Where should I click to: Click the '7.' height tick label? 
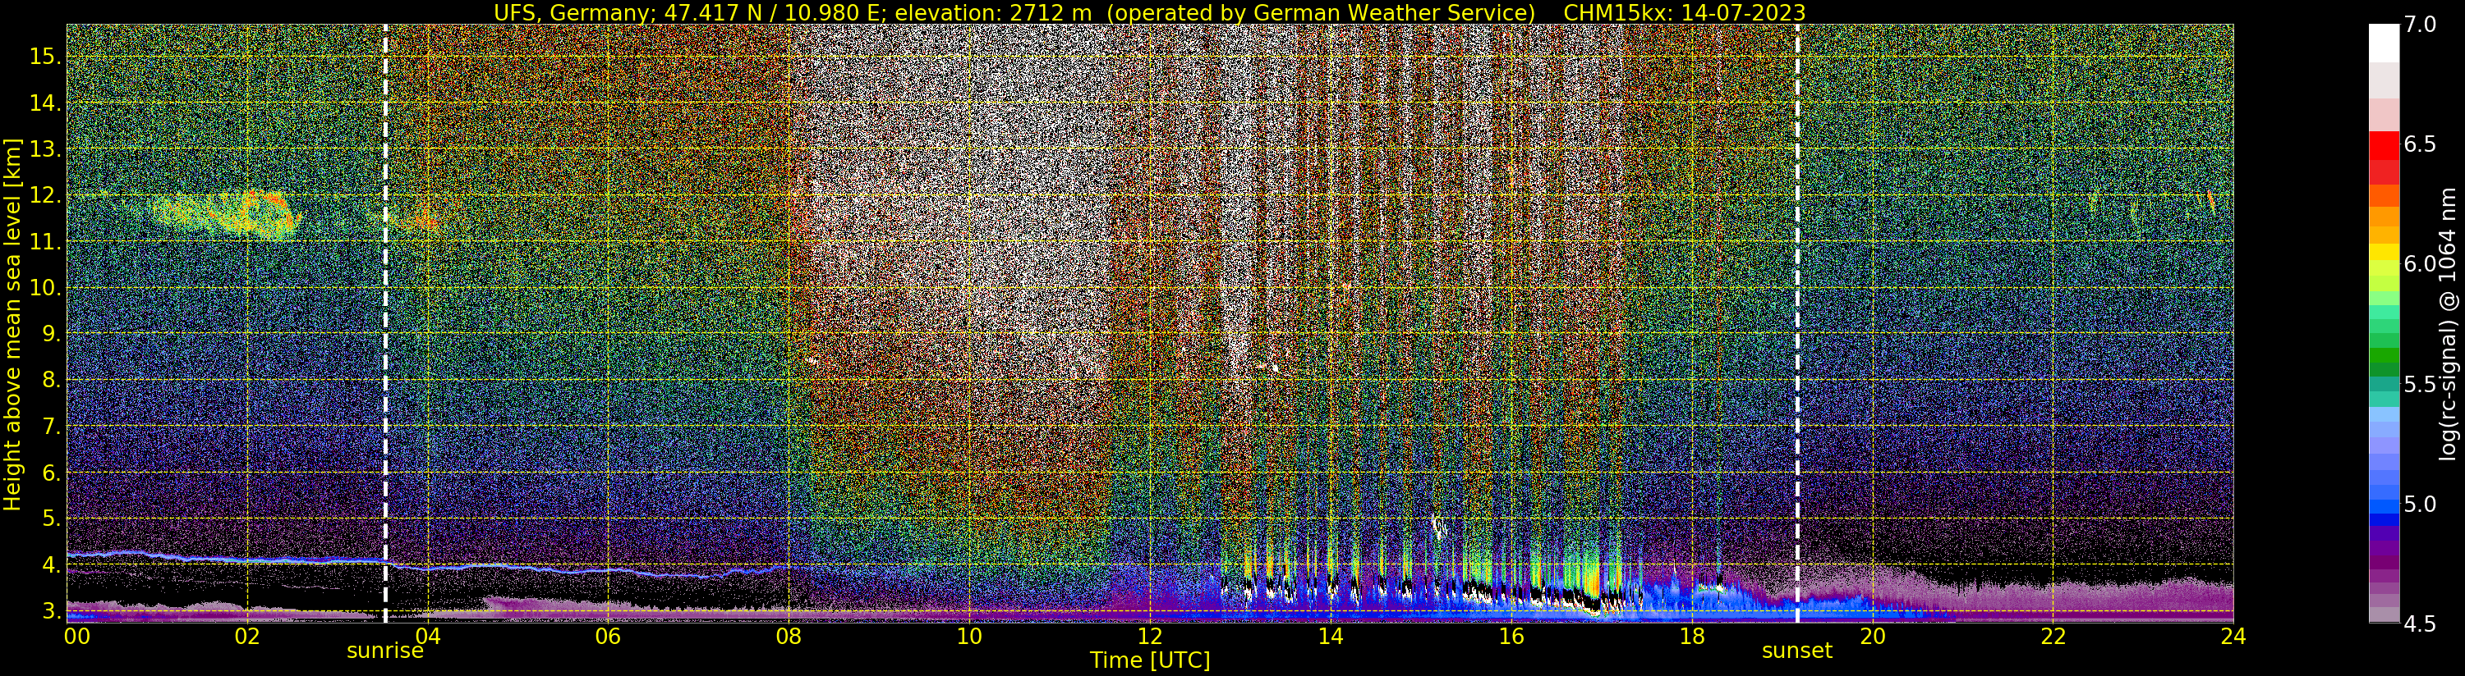[x=52, y=427]
